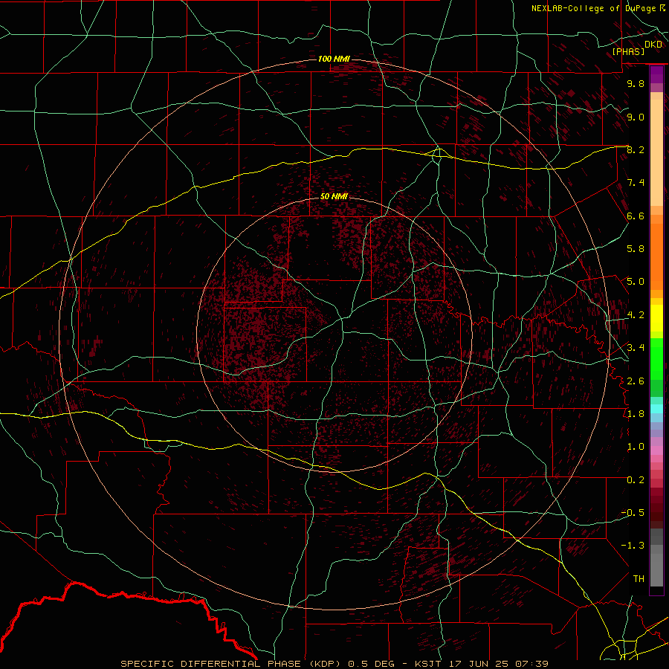Click the 50 NMI range ring label
The height and width of the screenshot is (669, 669).
[x=334, y=197]
